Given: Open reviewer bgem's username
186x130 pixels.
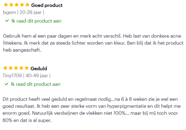Looking at the screenshot, I should coord(10,13).
